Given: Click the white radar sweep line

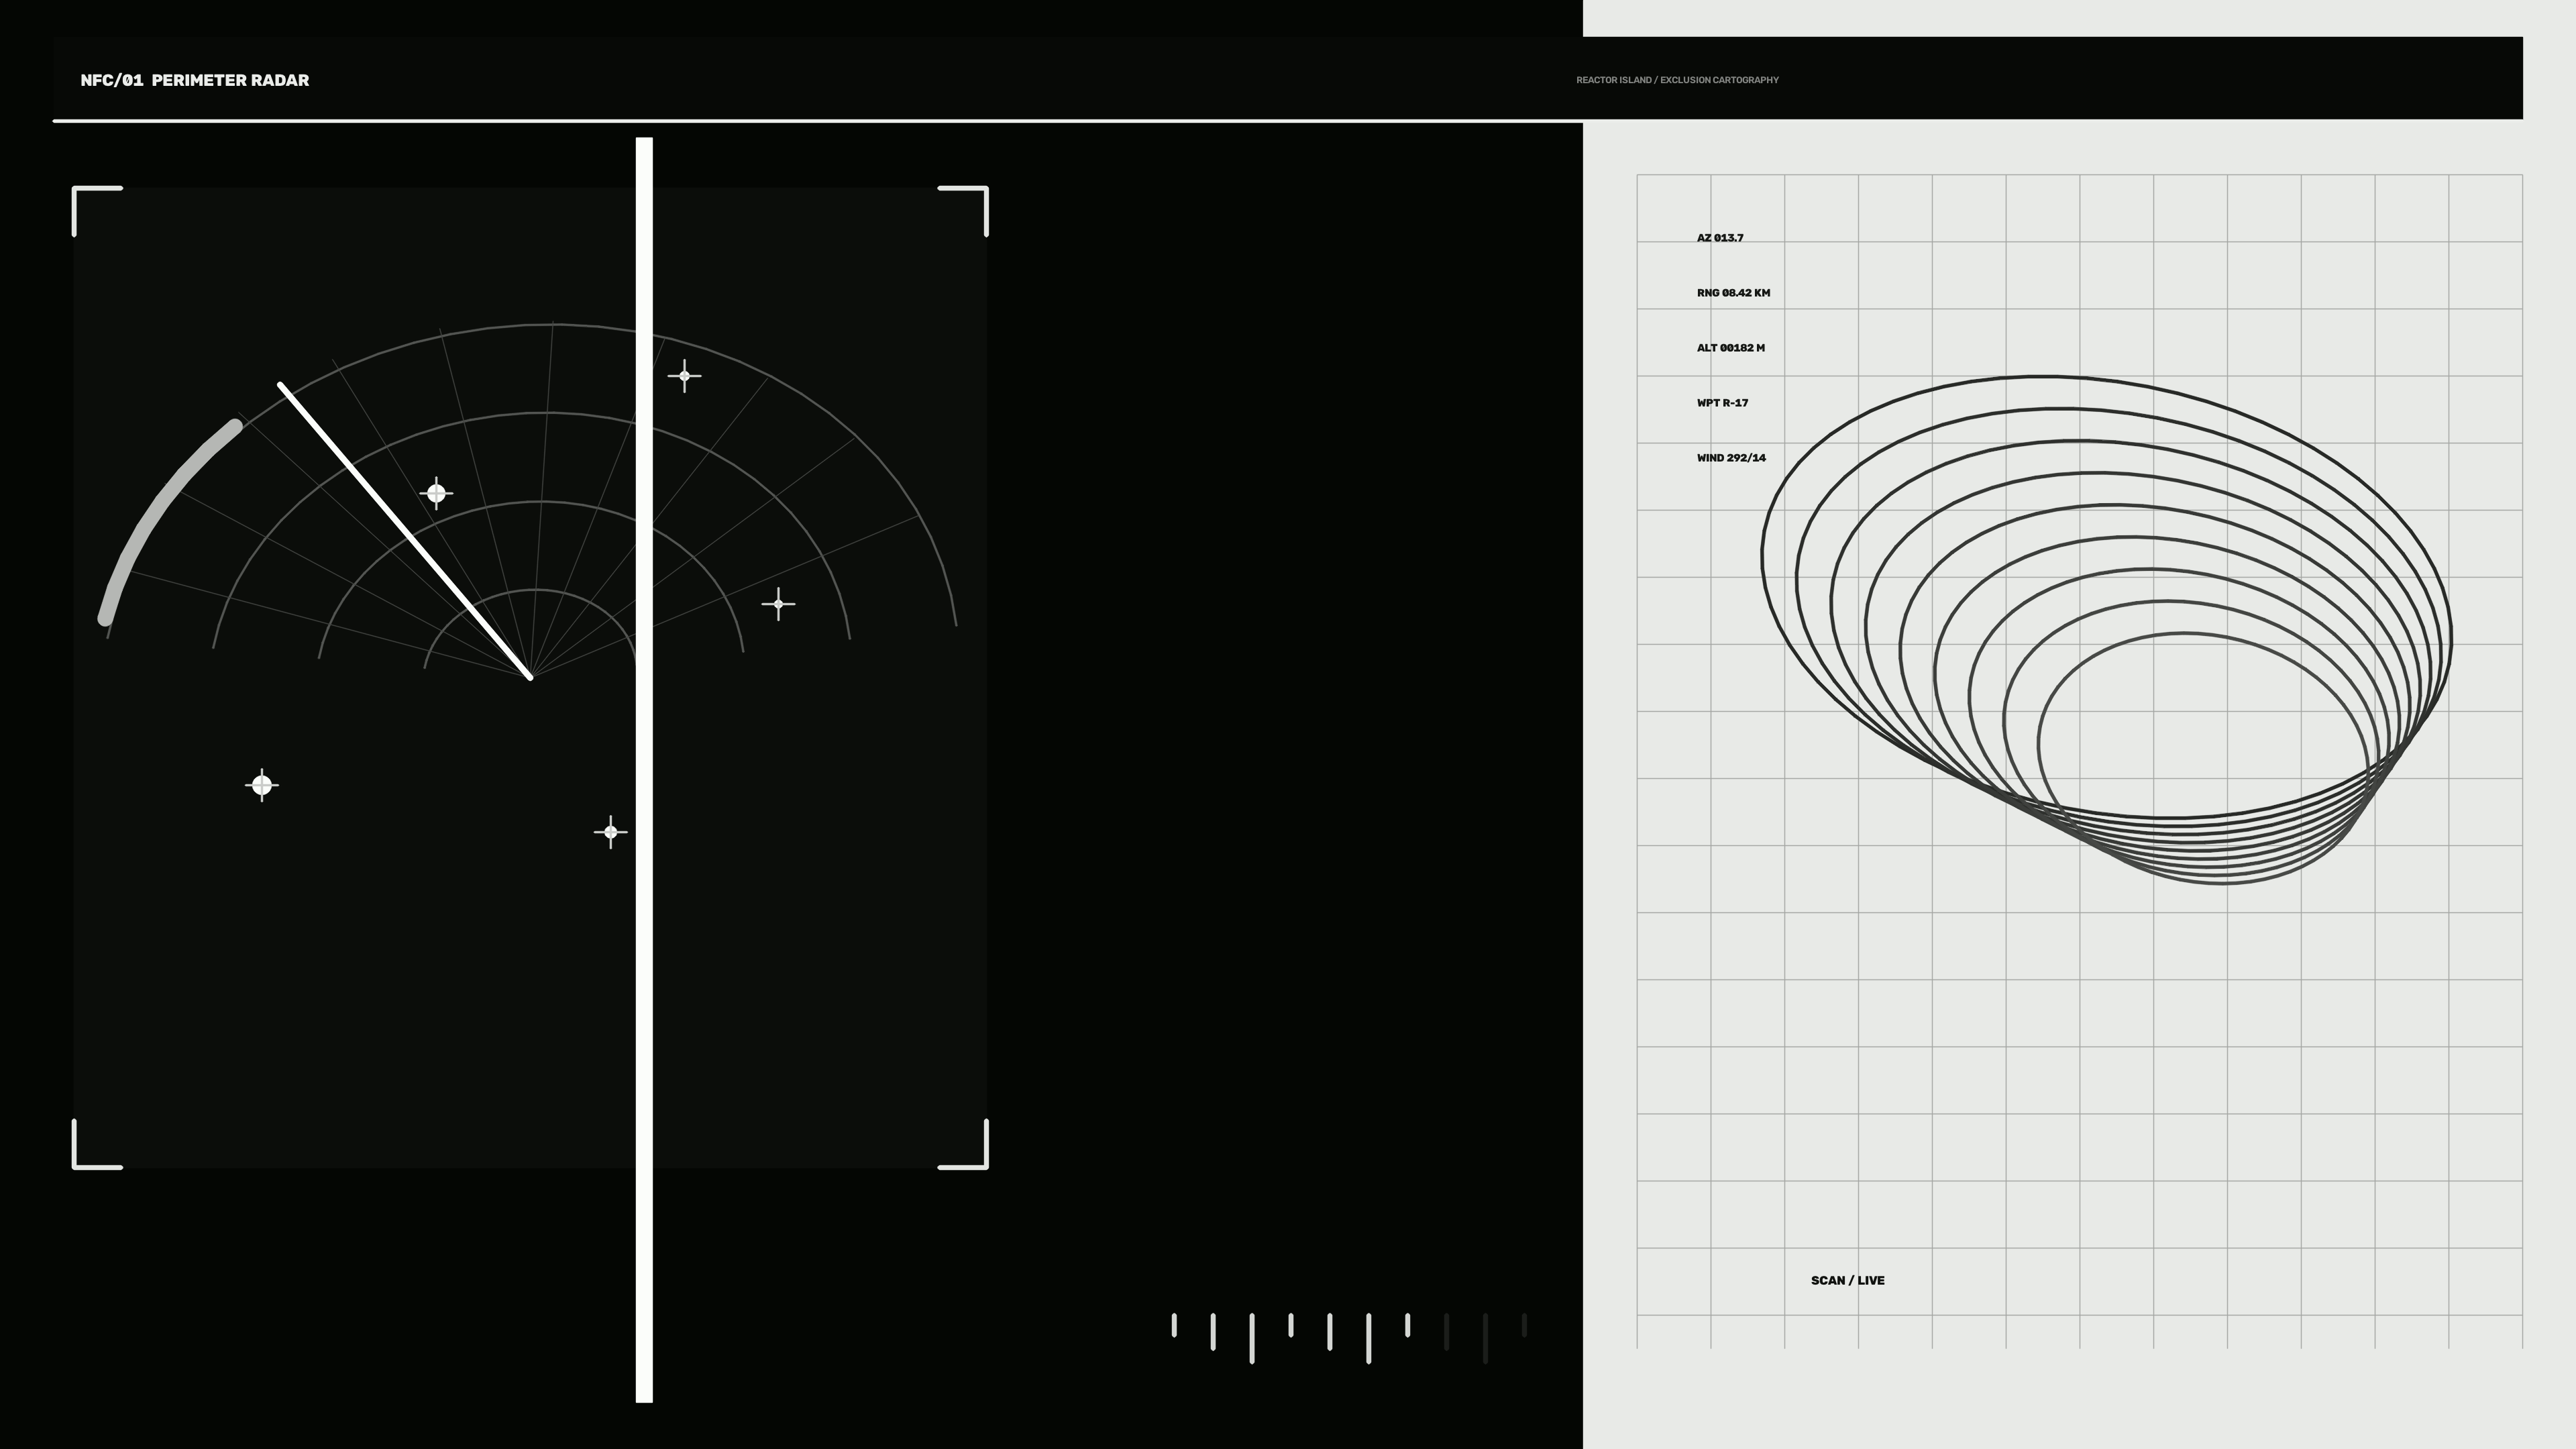Looking at the screenshot, I should [x=405, y=531].
